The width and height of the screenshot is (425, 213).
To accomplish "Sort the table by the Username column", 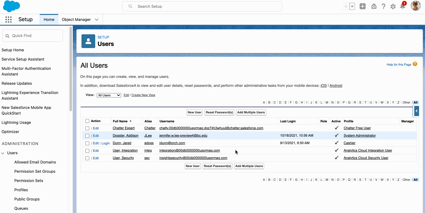I will point(167,121).
